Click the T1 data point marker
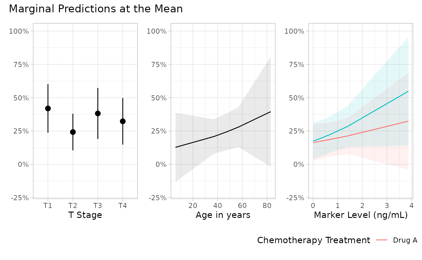The height and width of the screenshot is (260, 422). click(48, 109)
